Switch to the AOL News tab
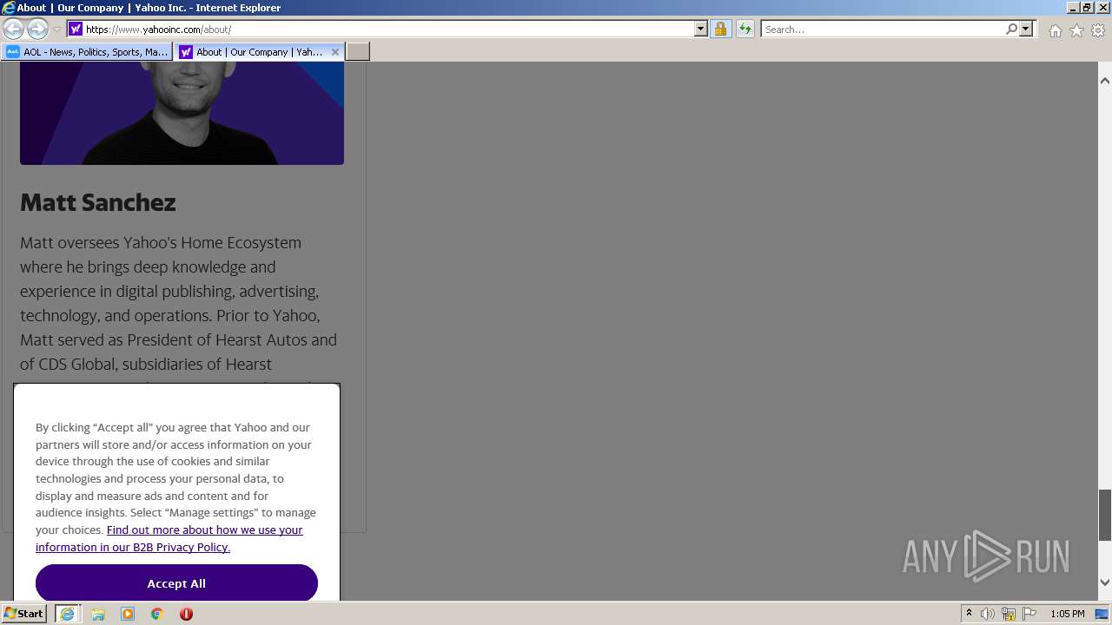Screen dimensions: 1112x625 tap(87, 52)
